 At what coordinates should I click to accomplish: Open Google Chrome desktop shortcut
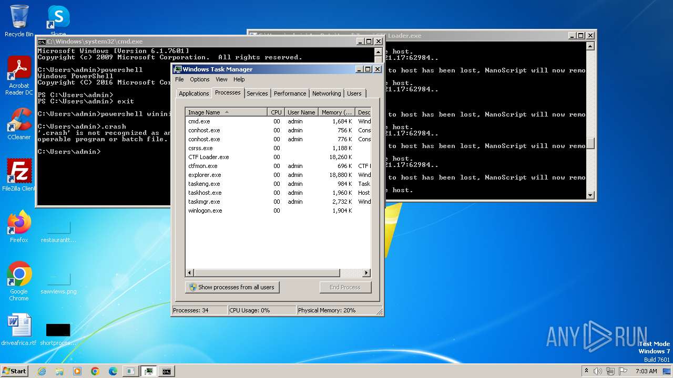[19, 281]
